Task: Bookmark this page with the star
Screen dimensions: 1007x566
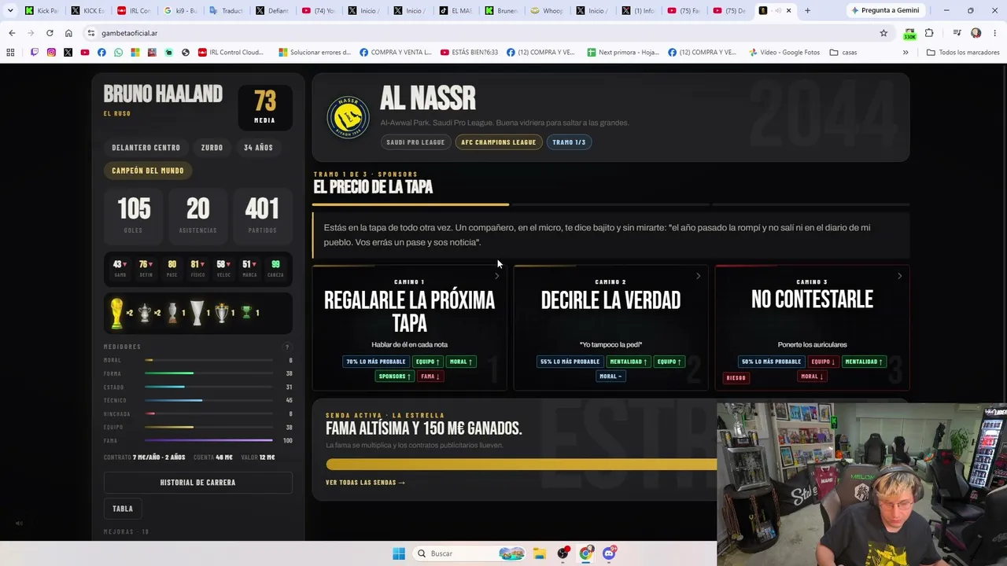Action: click(x=883, y=33)
